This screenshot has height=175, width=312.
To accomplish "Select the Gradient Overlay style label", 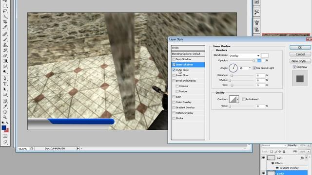I will pyautogui.click(x=185, y=107).
